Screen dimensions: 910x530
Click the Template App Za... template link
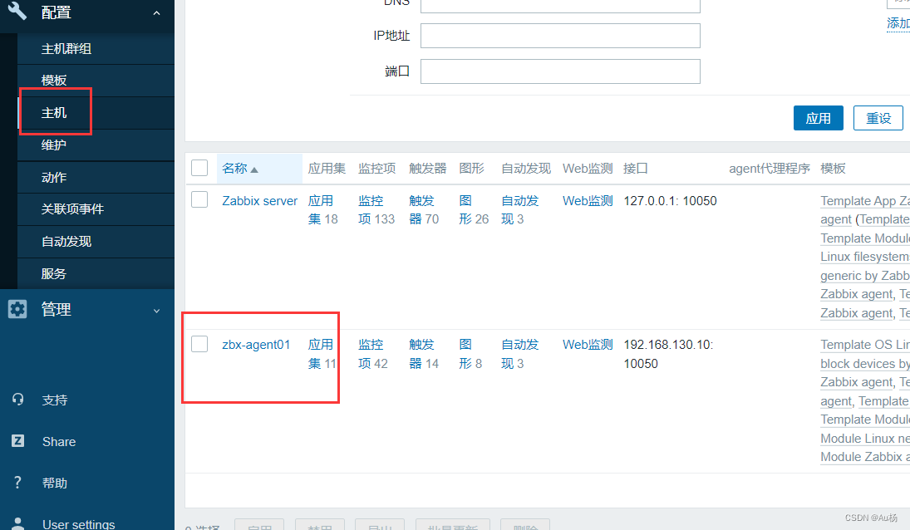tap(865, 201)
